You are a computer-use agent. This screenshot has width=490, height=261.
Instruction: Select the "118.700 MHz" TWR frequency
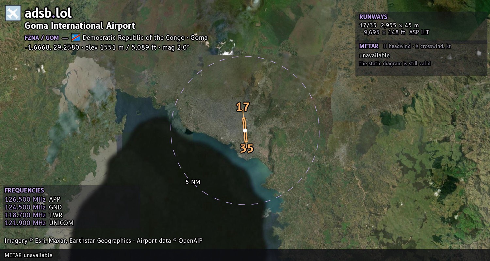click(x=25, y=215)
